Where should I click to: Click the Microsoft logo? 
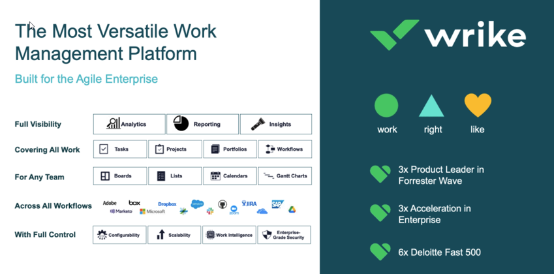tap(152, 211)
